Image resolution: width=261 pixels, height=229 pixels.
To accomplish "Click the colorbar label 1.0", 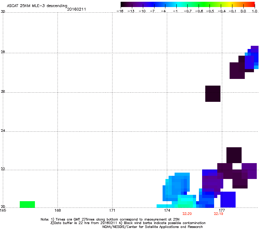I will pyautogui.click(x=255, y=11).
